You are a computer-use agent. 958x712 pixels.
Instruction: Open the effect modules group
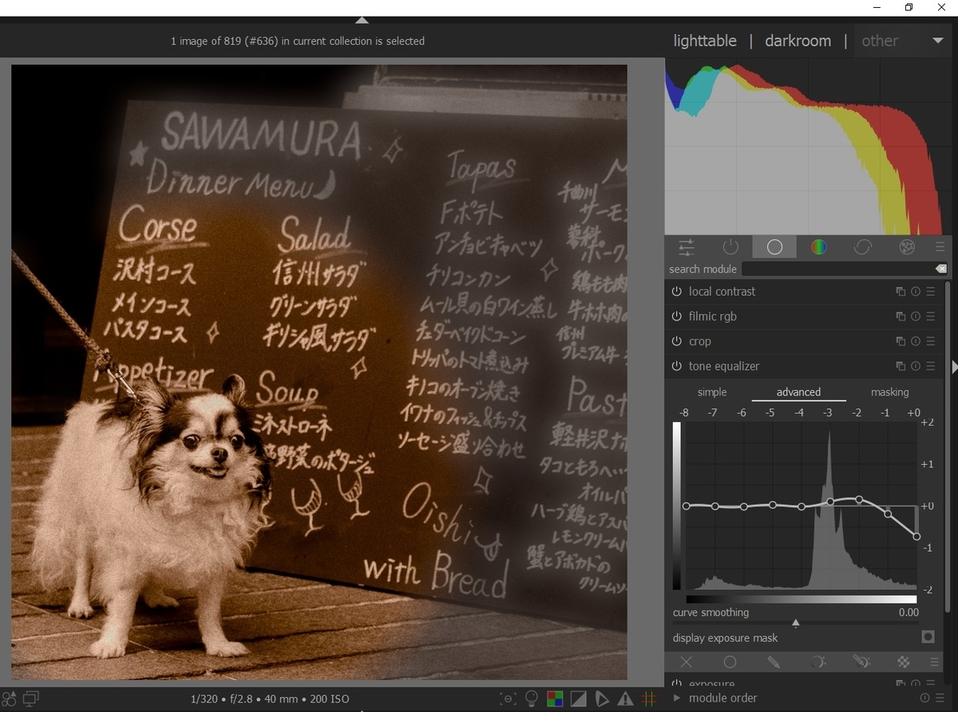[906, 247]
